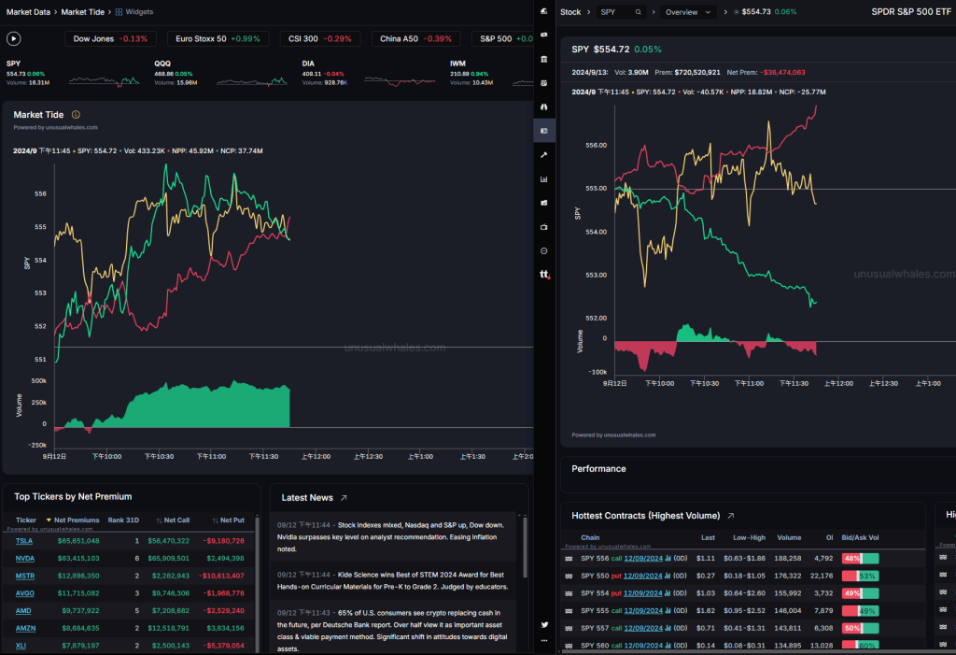This screenshot has width=956, height=655.
Task: Click the hammer tool sidebar icon
Action: point(544,154)
